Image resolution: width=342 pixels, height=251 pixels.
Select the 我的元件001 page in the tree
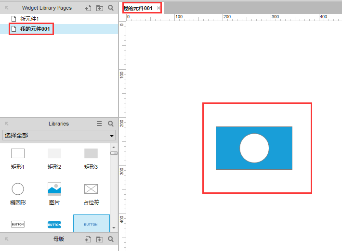tap(35, 29)
